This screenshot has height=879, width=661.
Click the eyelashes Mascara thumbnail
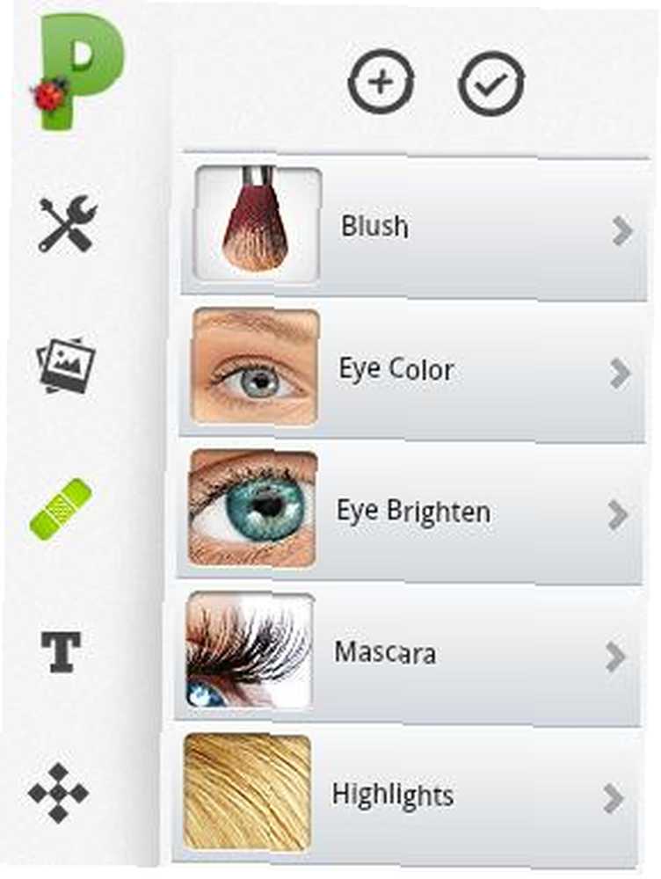click(250, 651)
